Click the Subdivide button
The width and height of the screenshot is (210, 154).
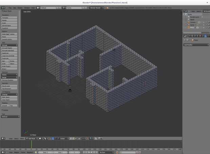(9, 53)
